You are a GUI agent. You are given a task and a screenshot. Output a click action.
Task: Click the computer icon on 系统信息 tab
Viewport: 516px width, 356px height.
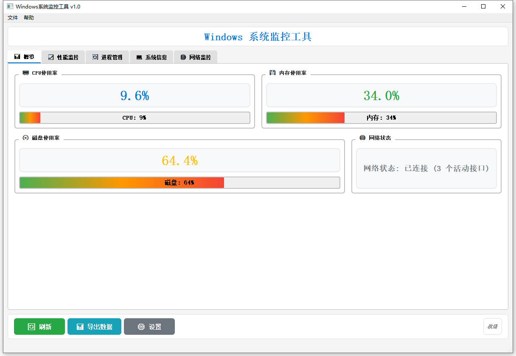(x=139, y=58)
